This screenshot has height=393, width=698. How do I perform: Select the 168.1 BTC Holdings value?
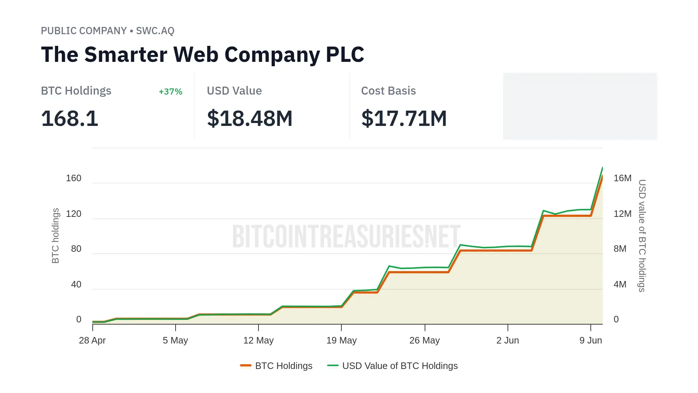70,119
